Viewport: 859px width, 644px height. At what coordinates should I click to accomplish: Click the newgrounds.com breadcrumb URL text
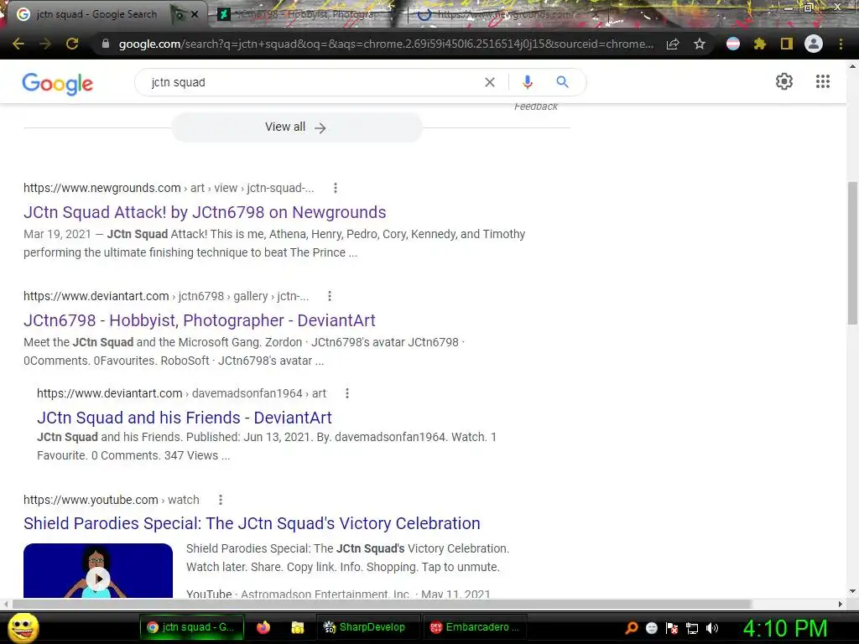click(x=169, y=188)
